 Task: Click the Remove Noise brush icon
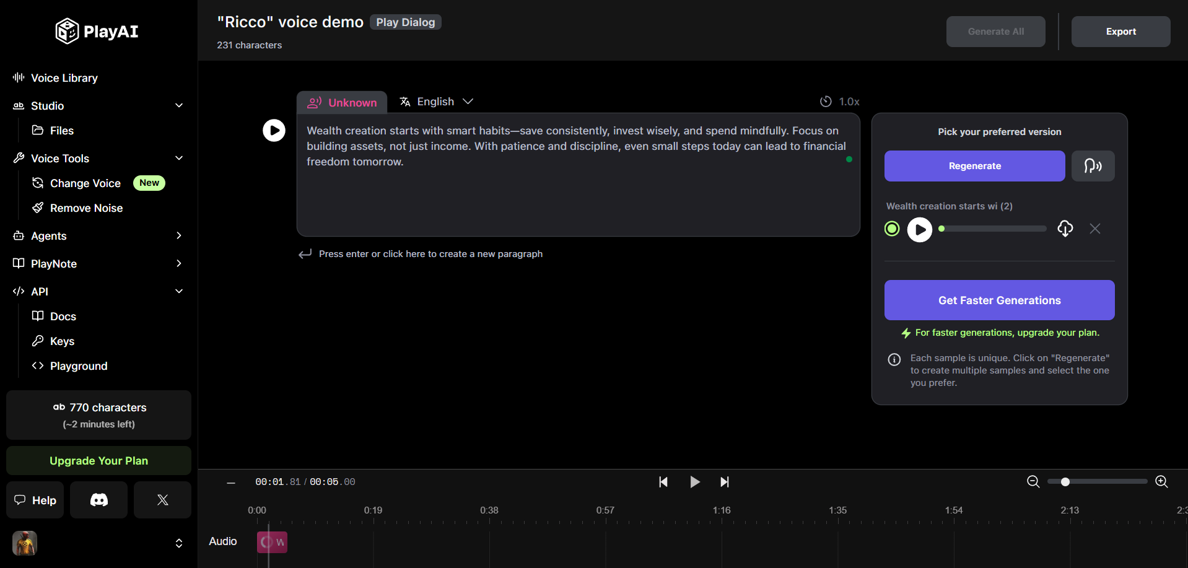coord(38,208)
